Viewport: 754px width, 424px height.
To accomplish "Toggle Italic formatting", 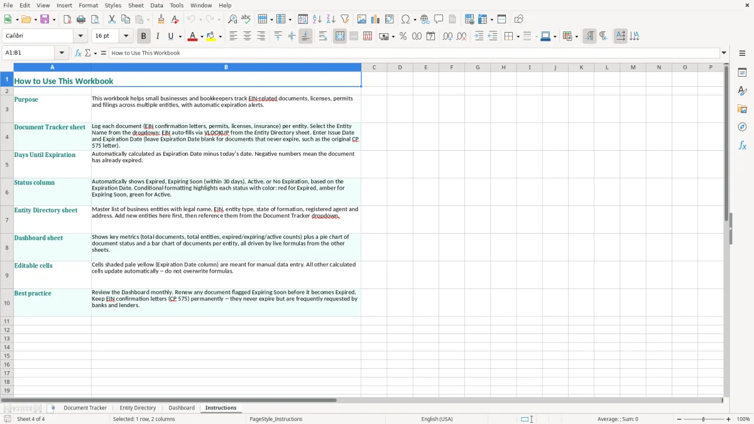I will (x=158, y=36).
